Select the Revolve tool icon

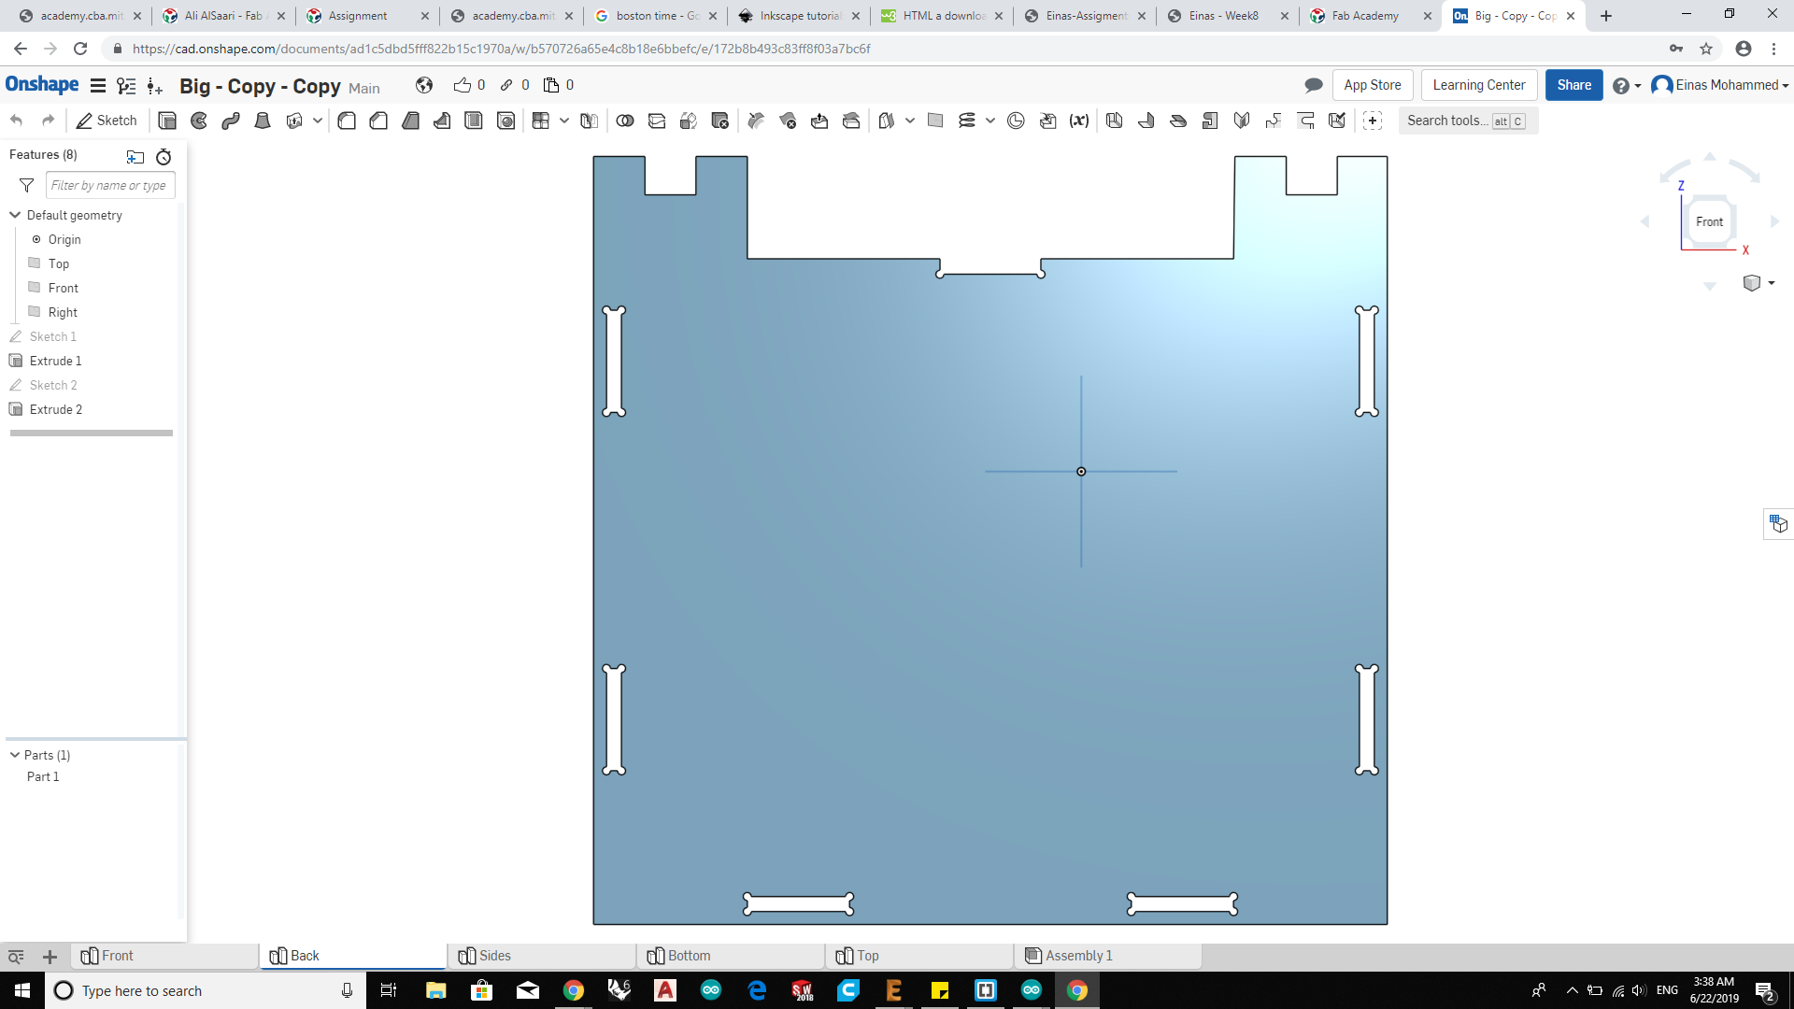199,121
